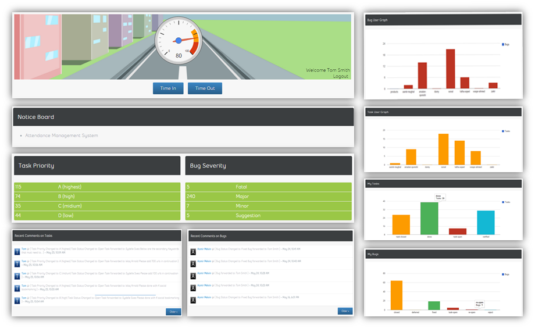The width and height of the screenshot is (535, 328).
Task: Click Older button under Recent Comments on Bugs
Action: point(345,311)
